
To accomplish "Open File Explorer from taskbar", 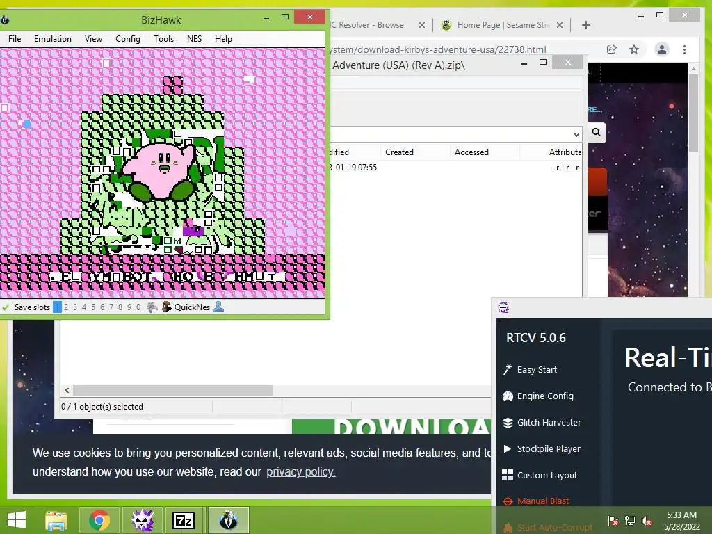I will (x=56, y=520).
